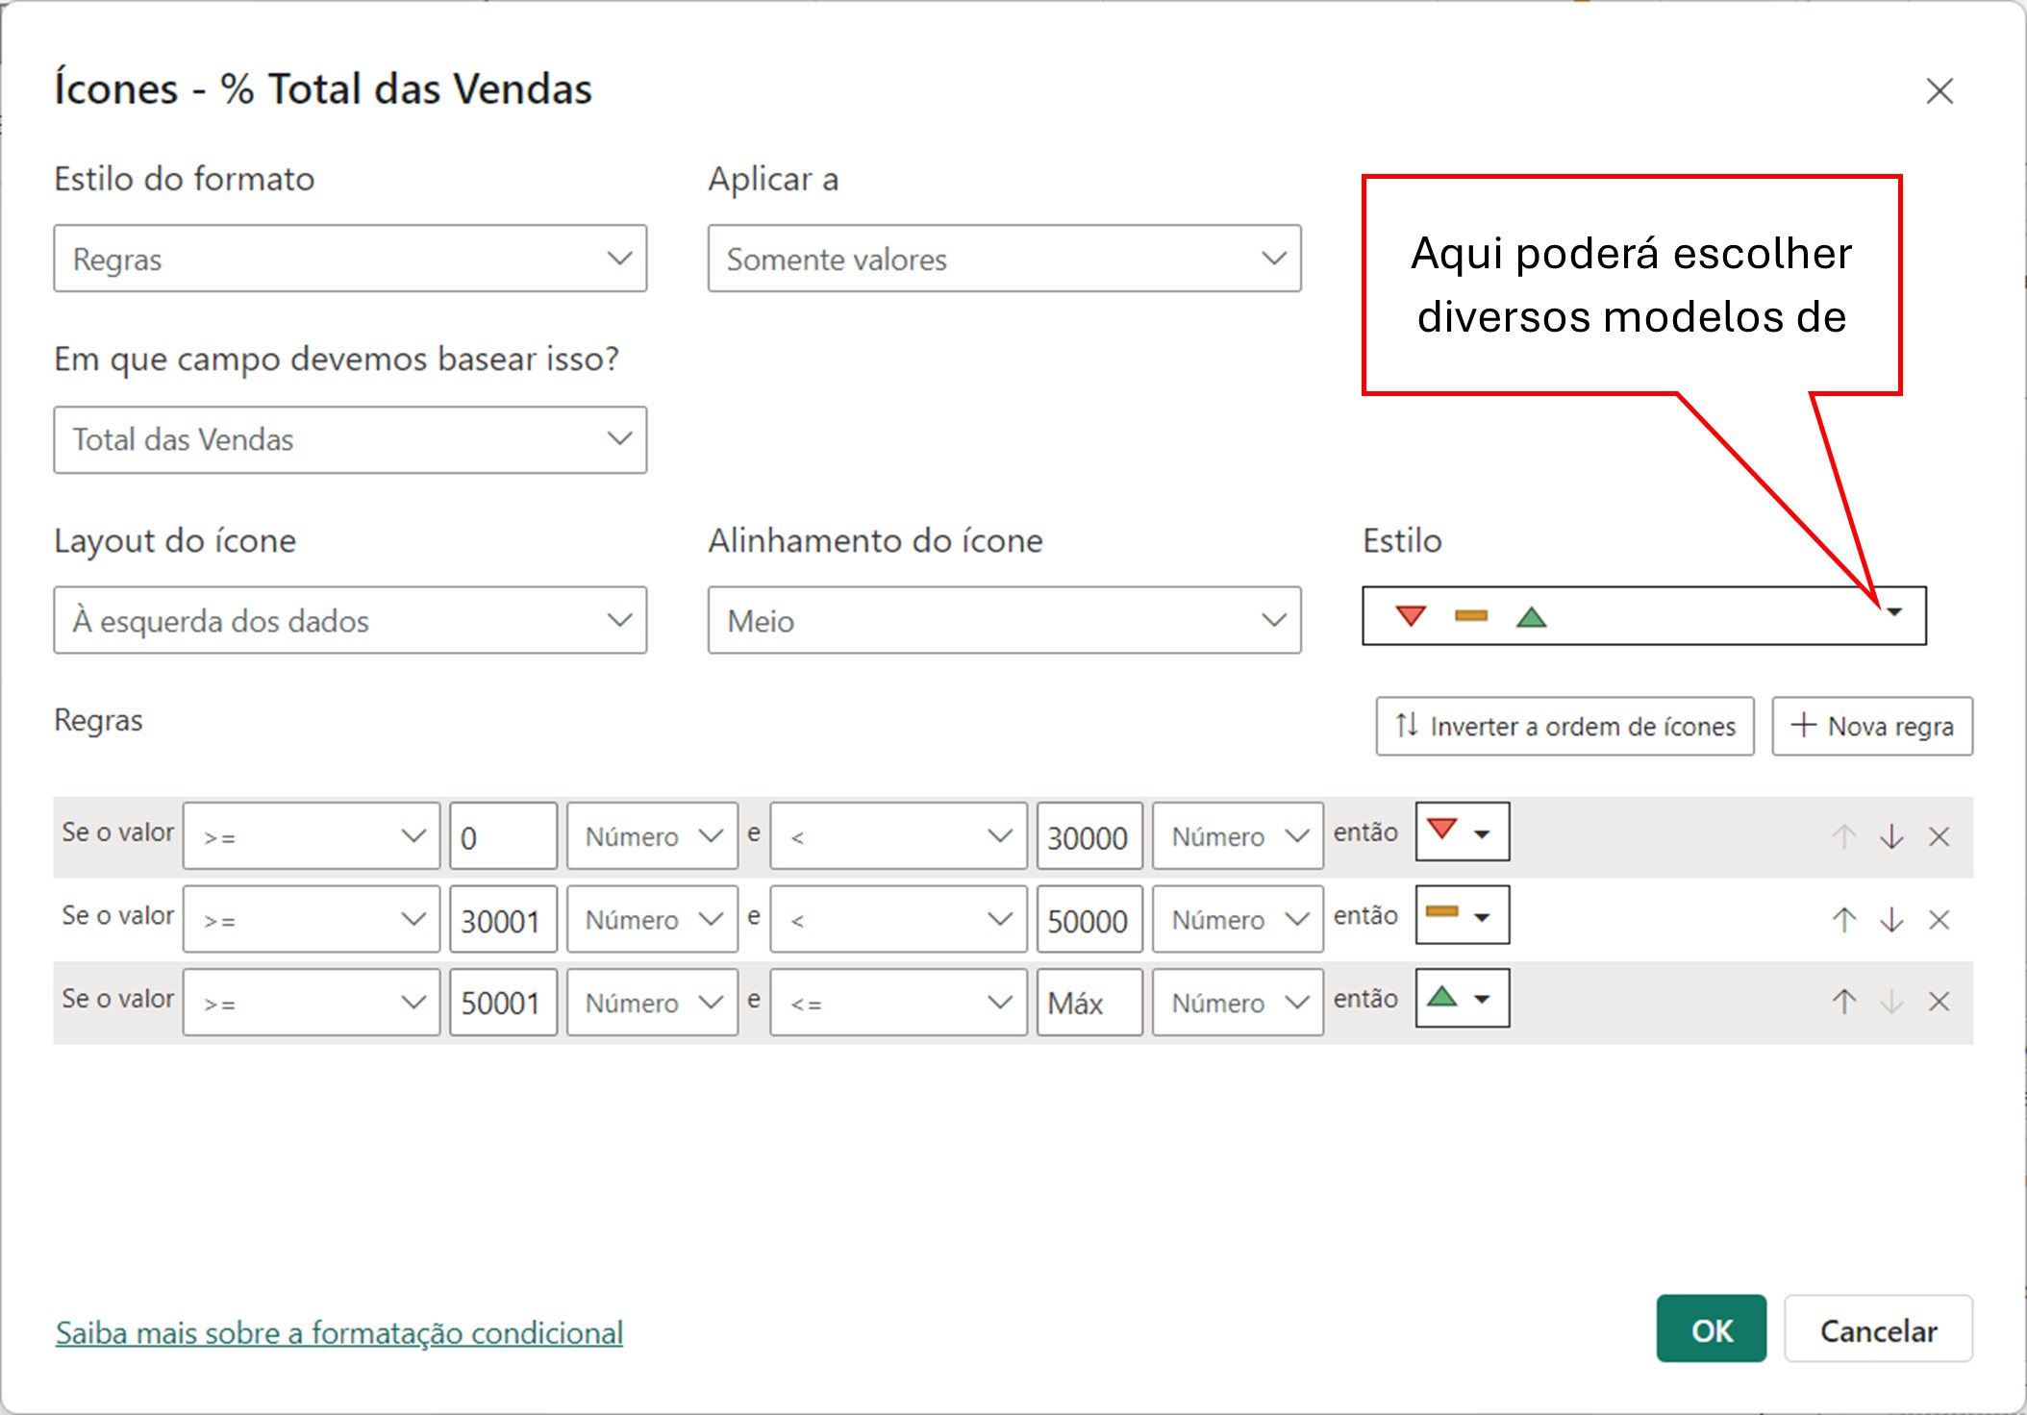Open red triangle icon picker in first rule
This screenshot has height=1415, width=2027.
1462,832
